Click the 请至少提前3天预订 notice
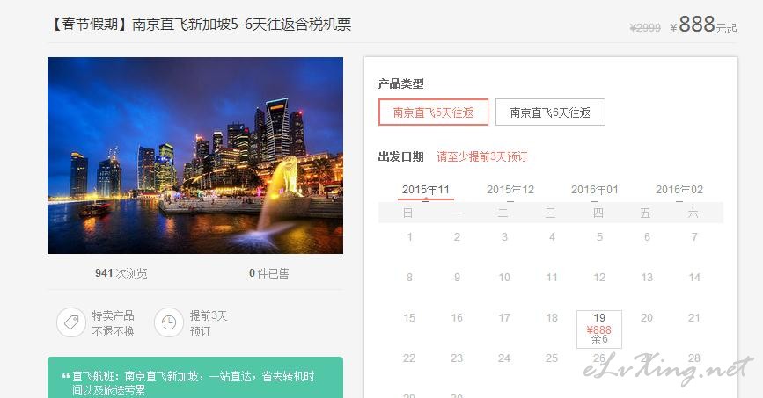 481,156
